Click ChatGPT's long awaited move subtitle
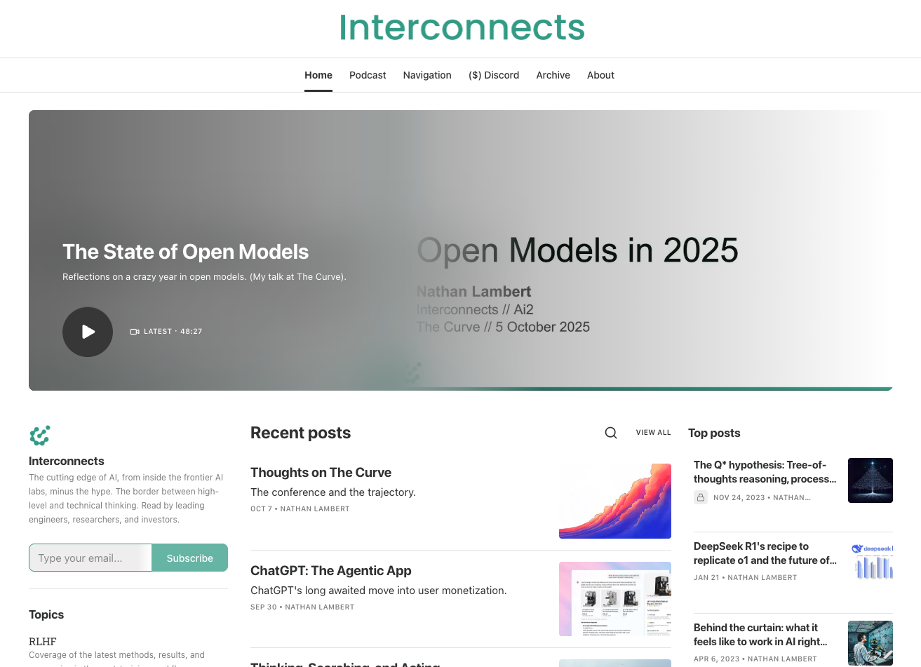 [x=379, y=591]
